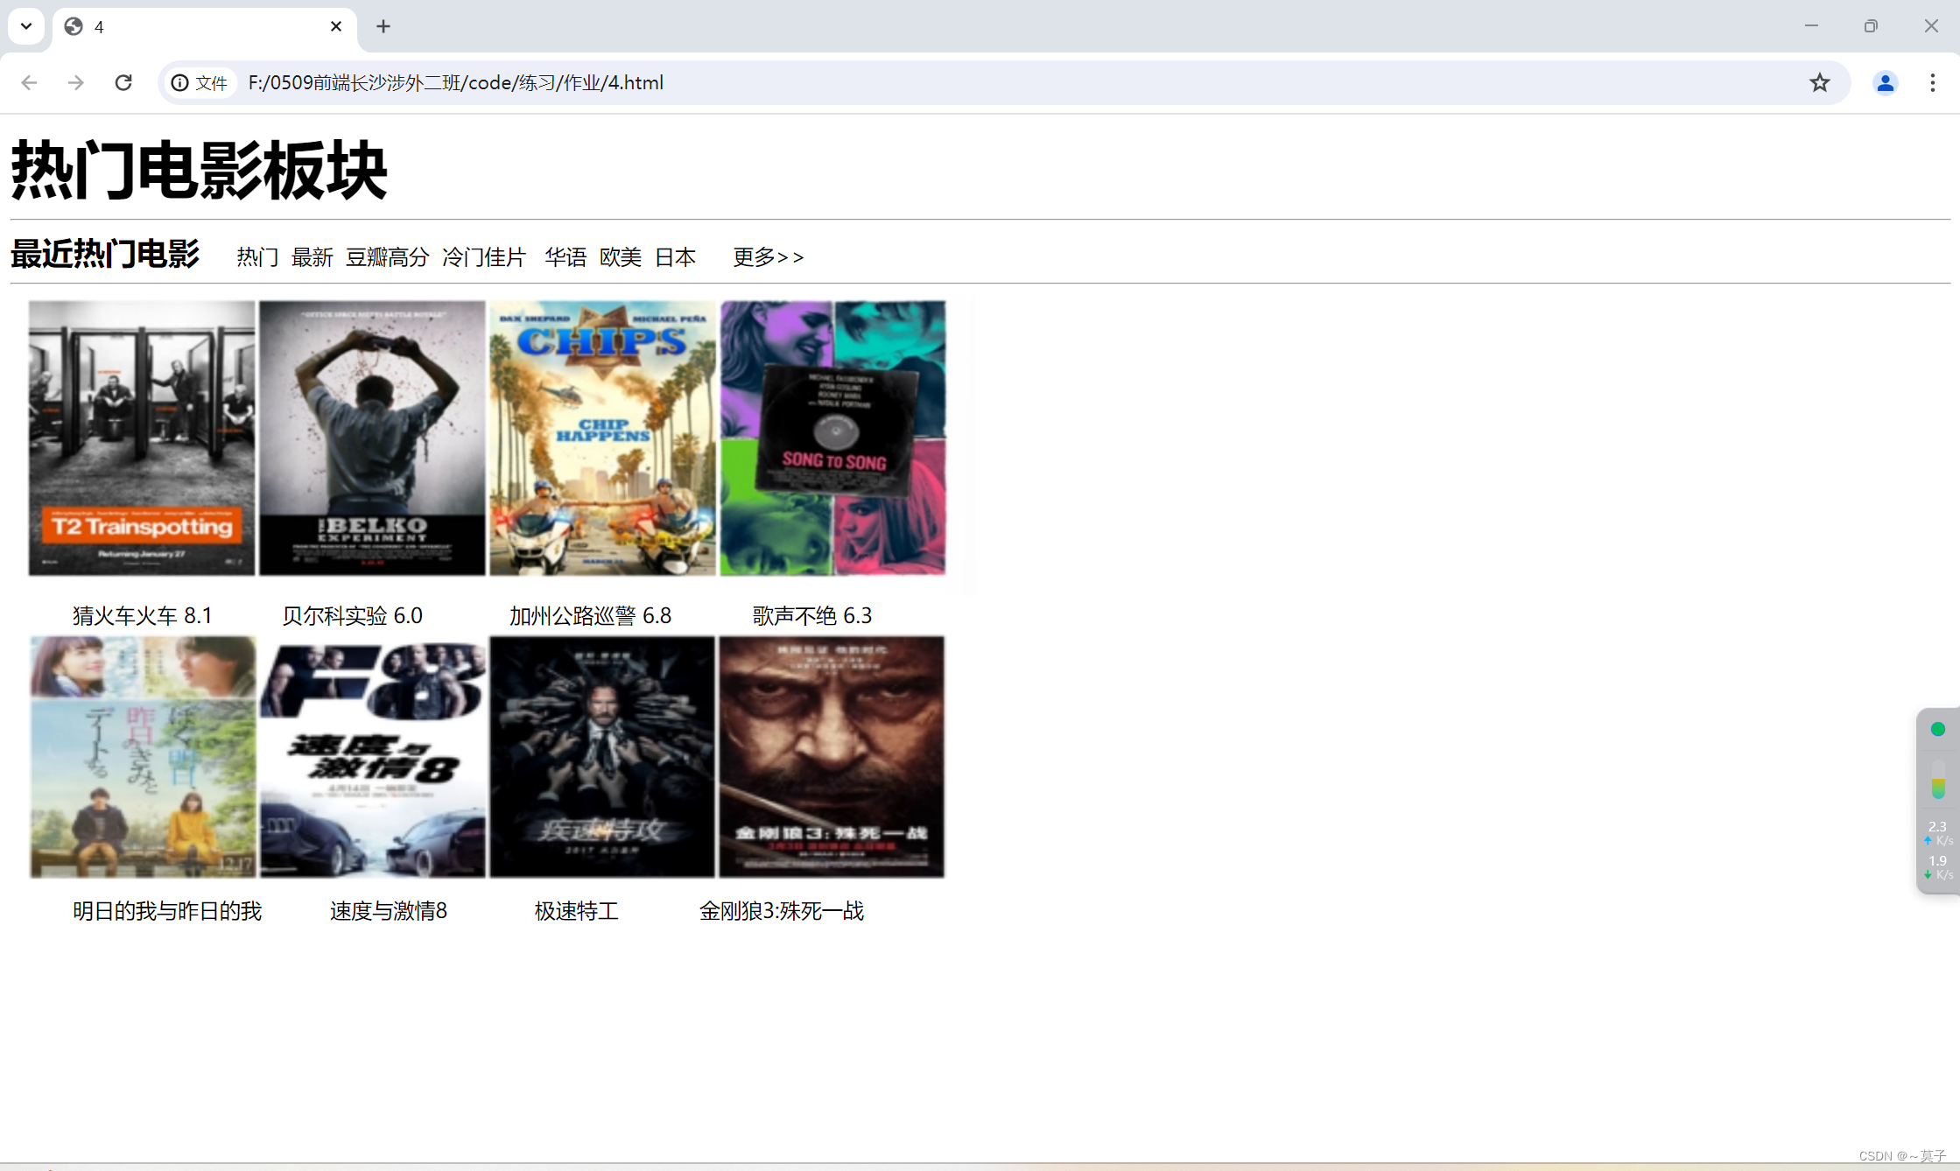Open a new browser tab
The image size is (1960, 1171).
pyautogui.click(x=383, y=26)
